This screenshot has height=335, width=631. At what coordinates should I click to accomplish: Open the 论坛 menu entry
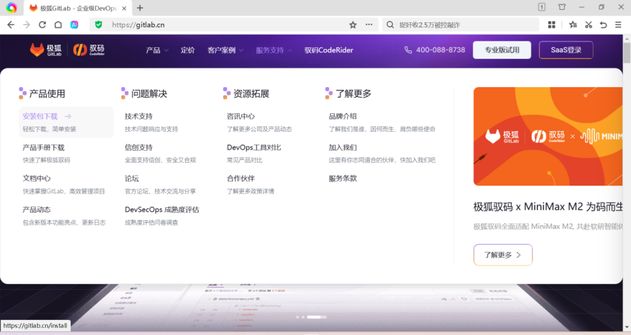point(132,178)
